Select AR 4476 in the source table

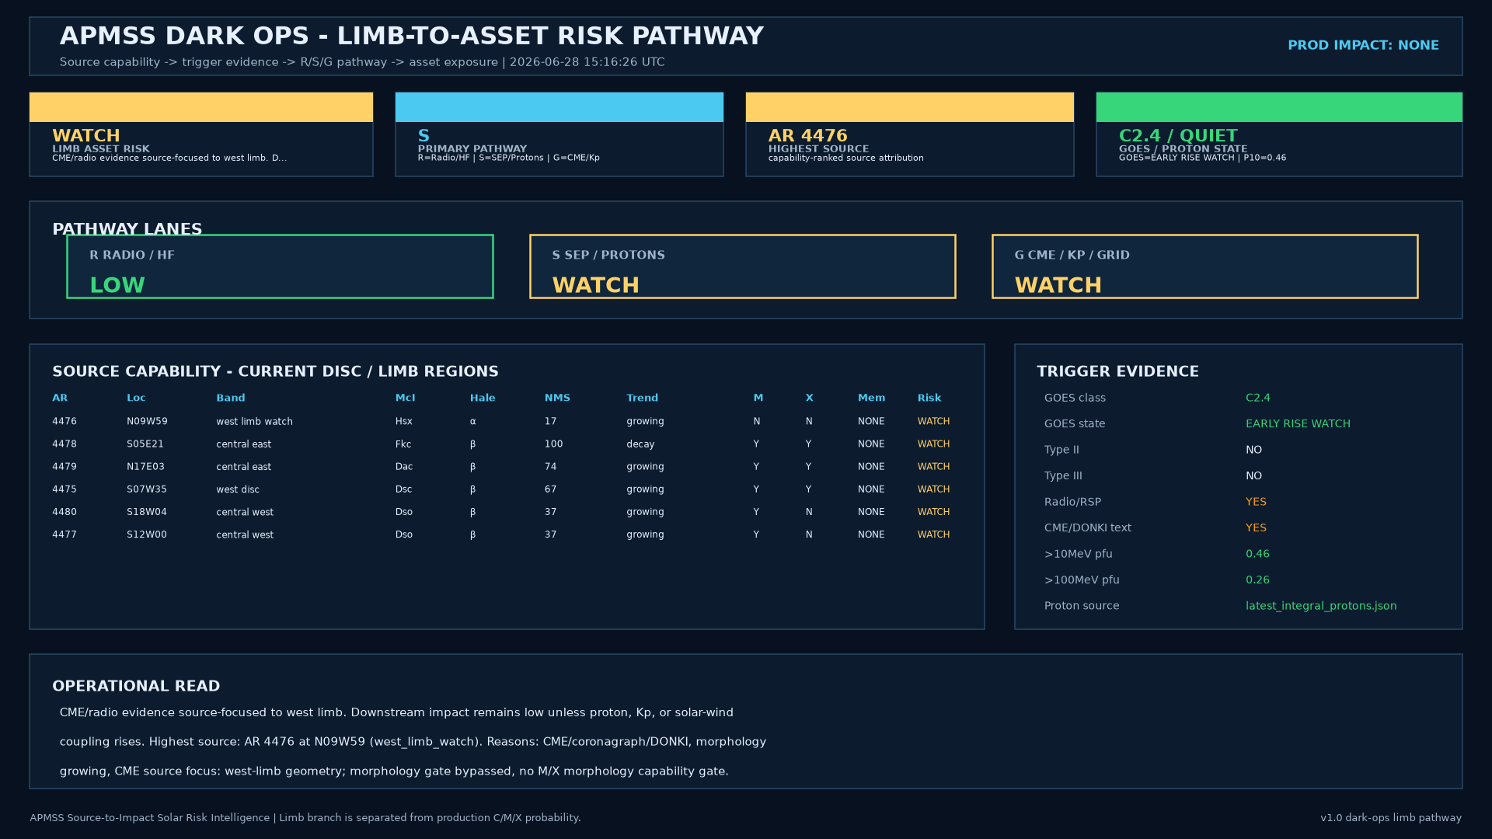(64, 421)
